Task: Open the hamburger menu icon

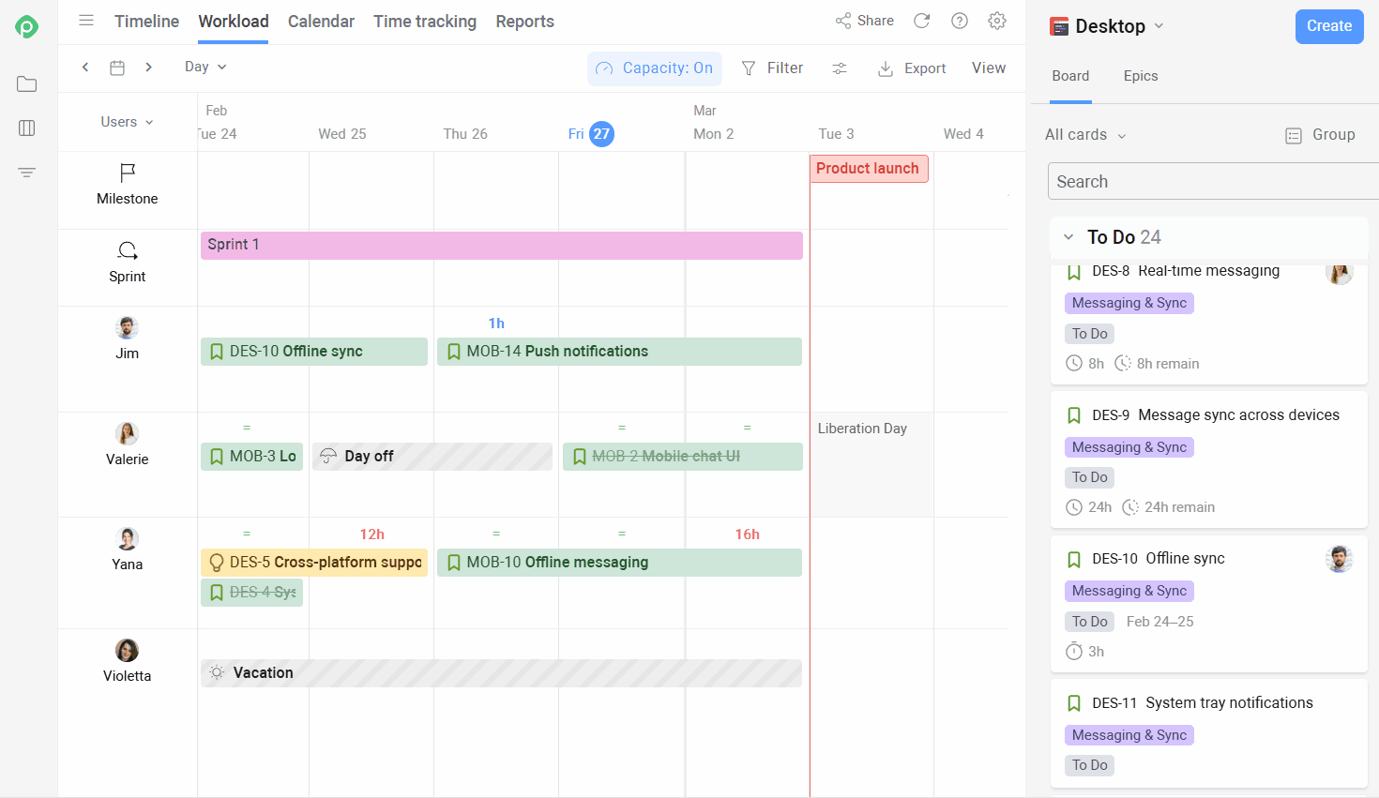Action: point(86,21)
